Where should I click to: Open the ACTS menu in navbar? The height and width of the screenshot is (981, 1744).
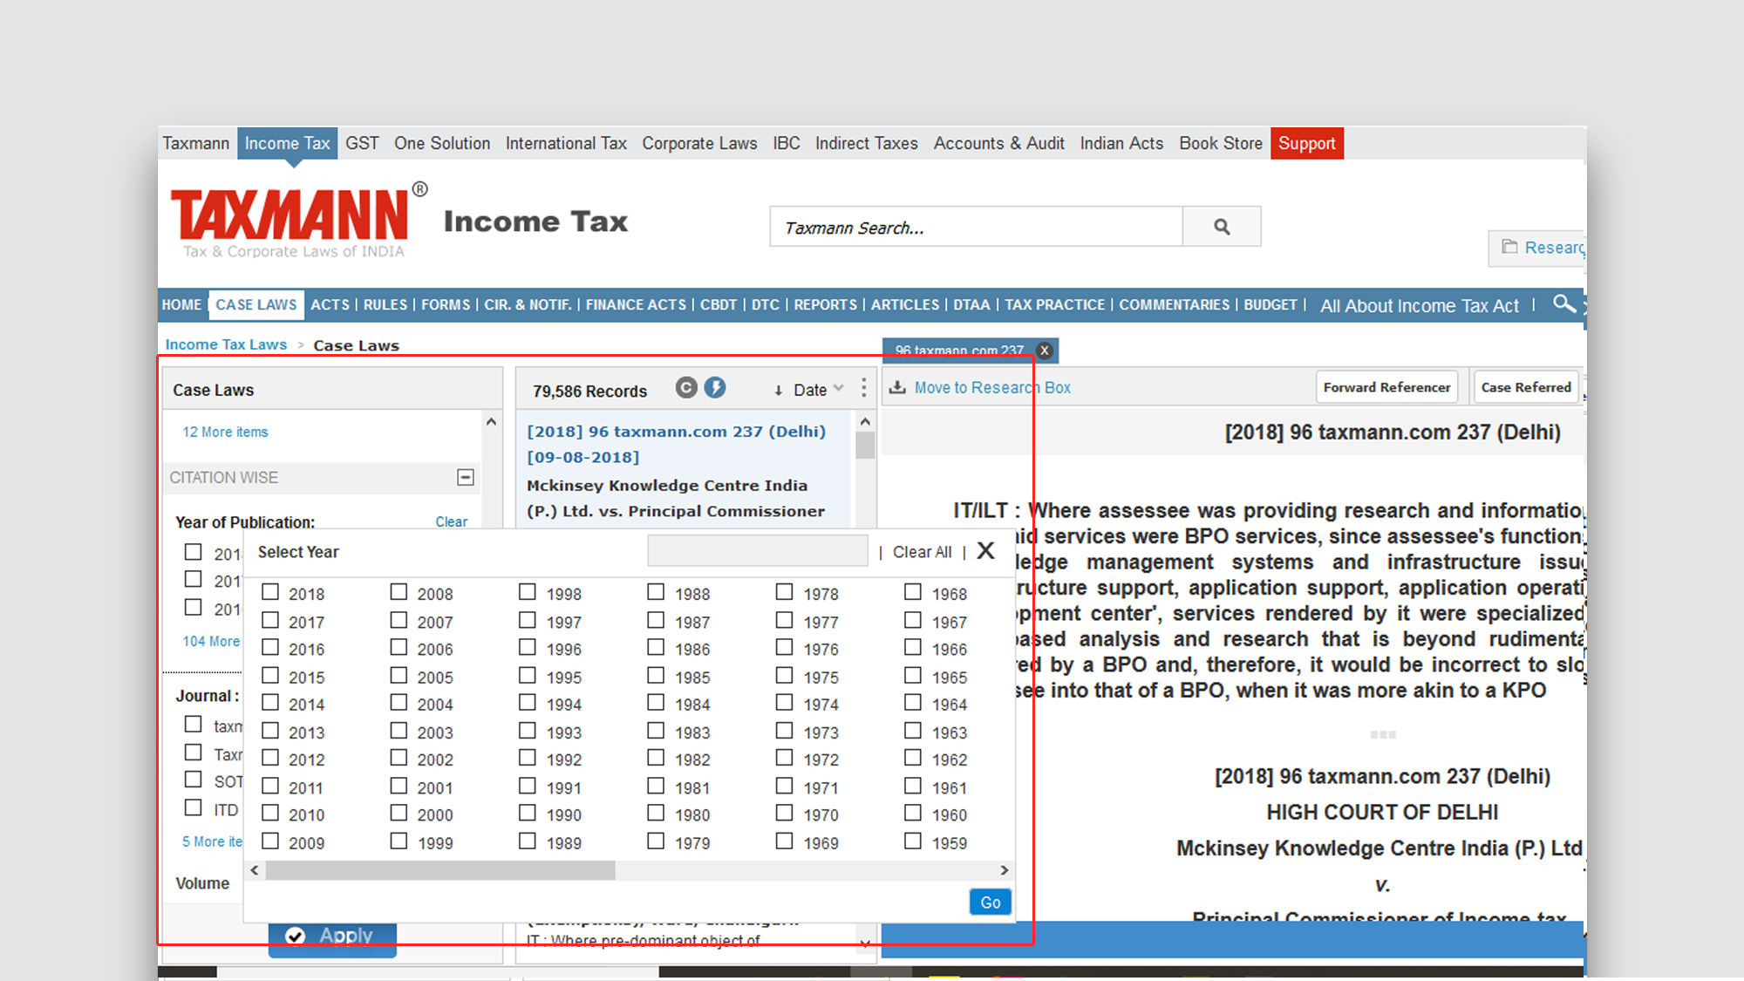click(330, 304)
